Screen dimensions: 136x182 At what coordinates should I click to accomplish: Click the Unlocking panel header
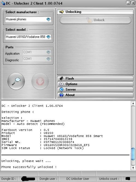[95, 12]
